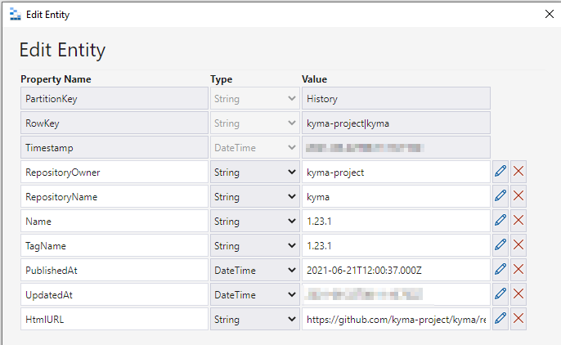Click the HtmlURL value field with GitHub link
This screenshot has height=345, width=561.
pos(395,320)
